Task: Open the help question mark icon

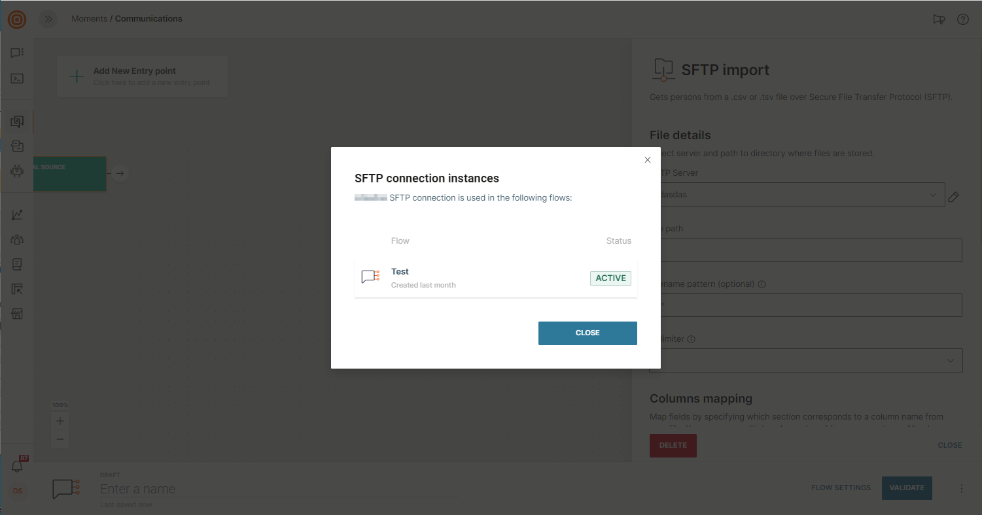Action: pos(962,19)
